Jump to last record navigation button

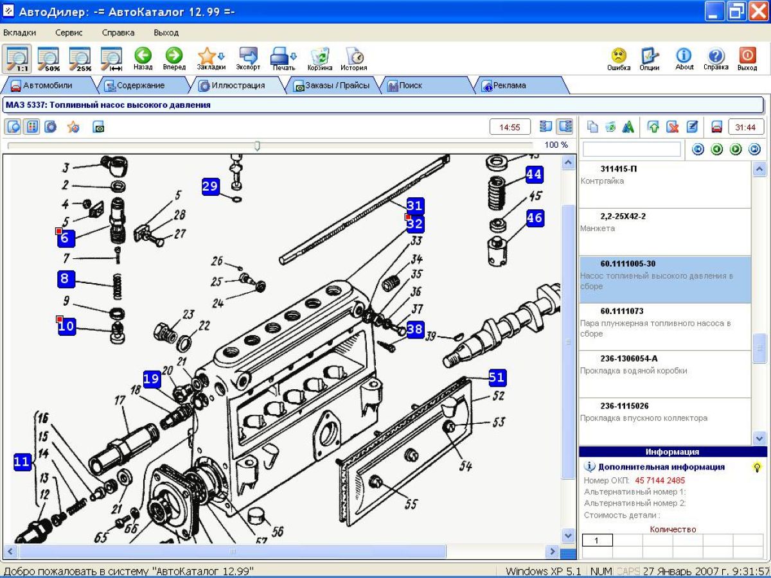point(755,150)
